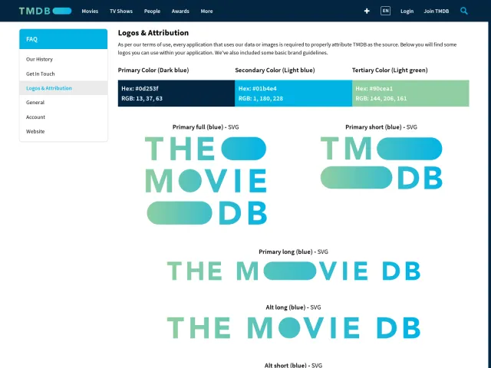
Task: Click the dark blue #0d253f swatch
Action: (x=176, y=94)
